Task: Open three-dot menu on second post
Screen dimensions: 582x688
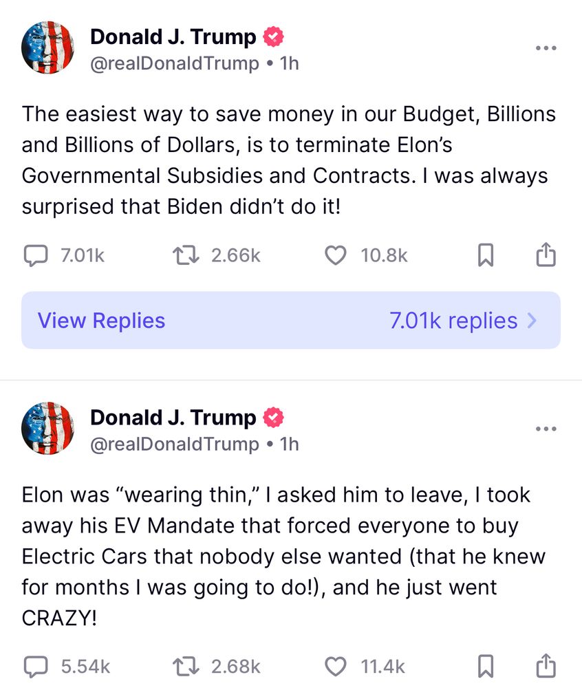Action: point(546,429)
